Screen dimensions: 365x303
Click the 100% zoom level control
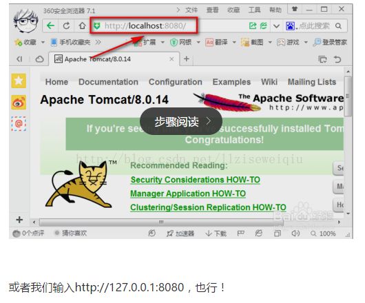coord(323,233)
